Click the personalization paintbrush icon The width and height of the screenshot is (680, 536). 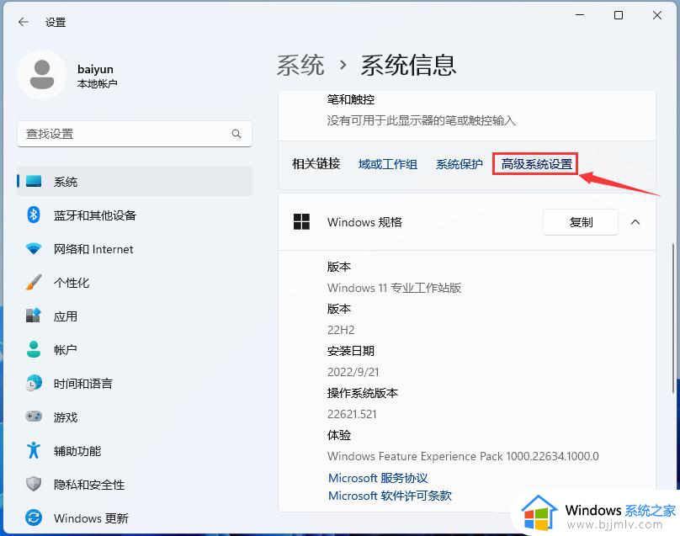34,283
